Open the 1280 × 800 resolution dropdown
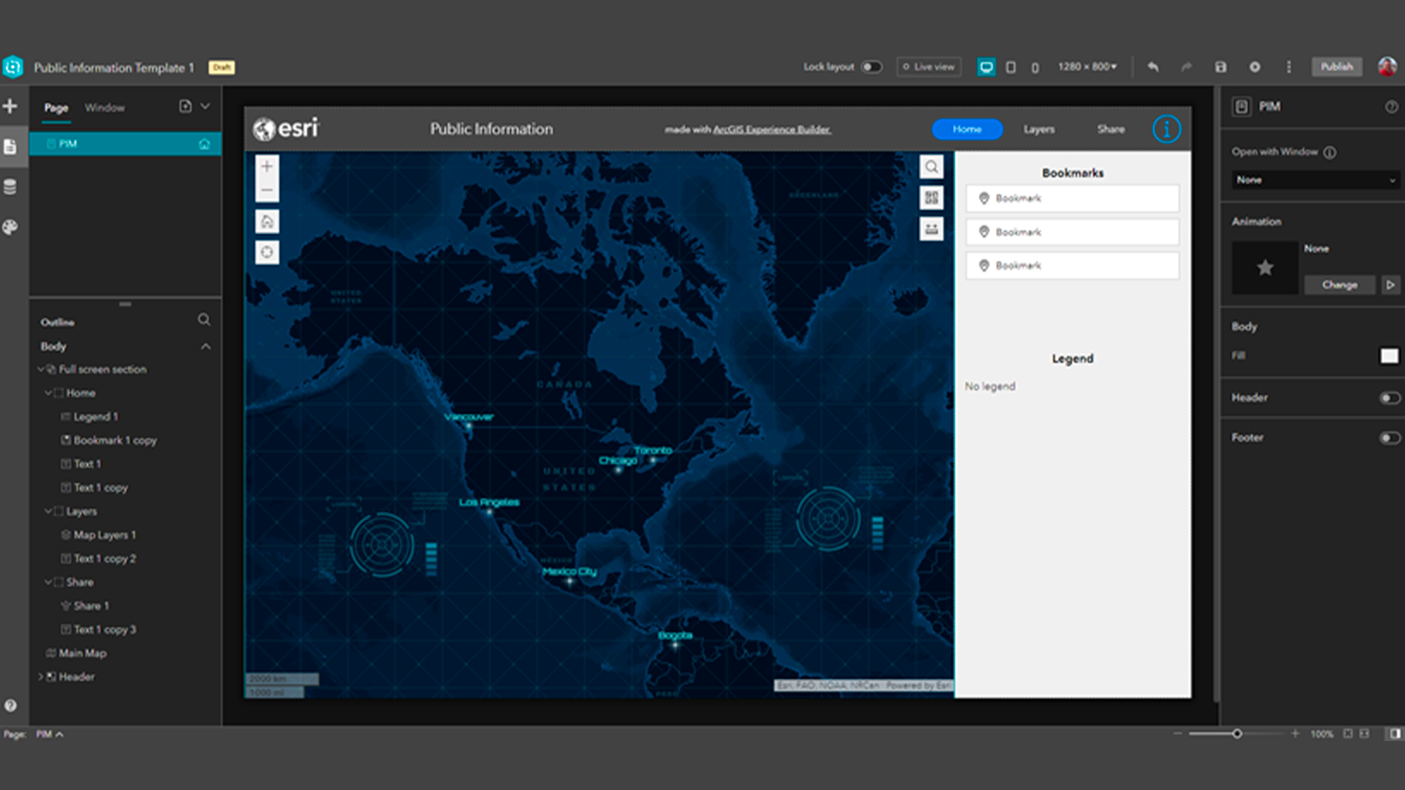The width and height of the screenshot is (1405, 790). coord(1087,67)
